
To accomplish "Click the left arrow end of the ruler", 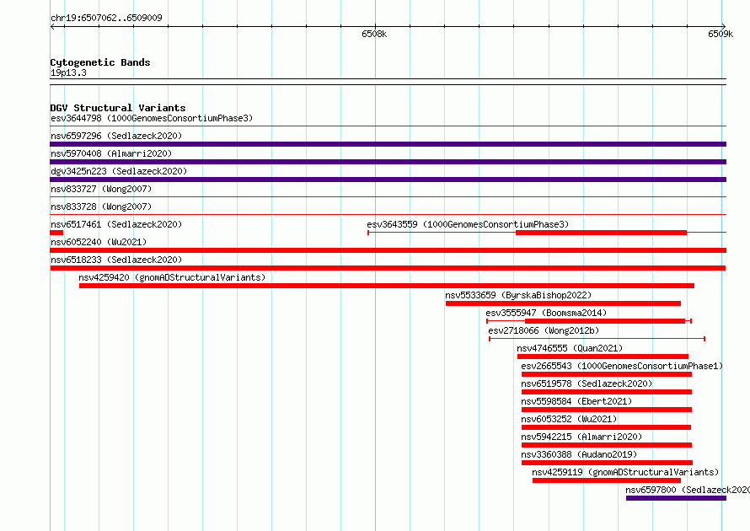I will coord(52,27).
